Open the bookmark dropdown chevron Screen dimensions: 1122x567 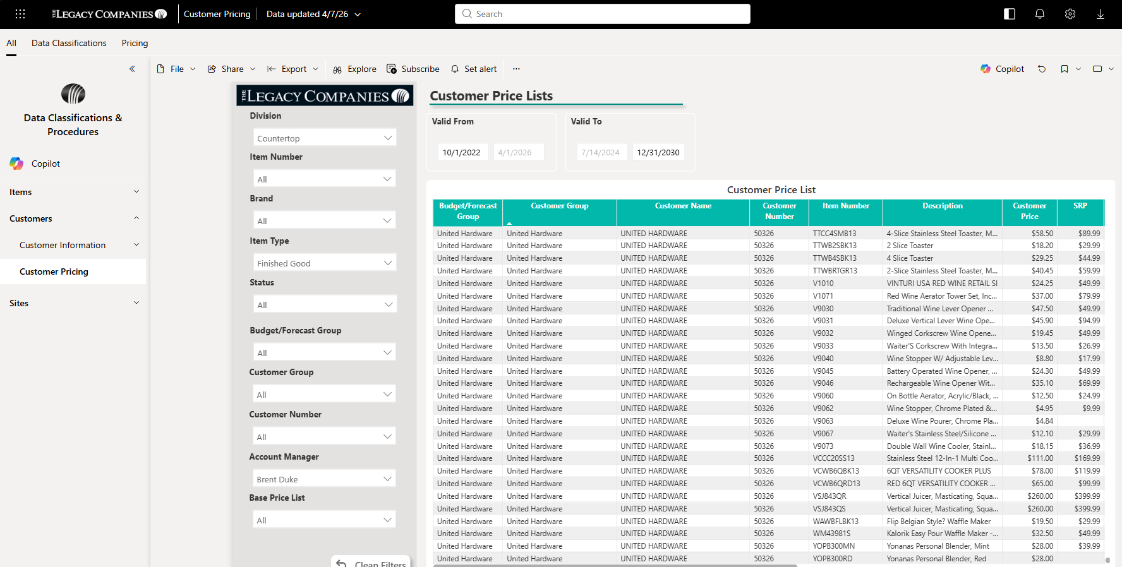coord(1078,69)
